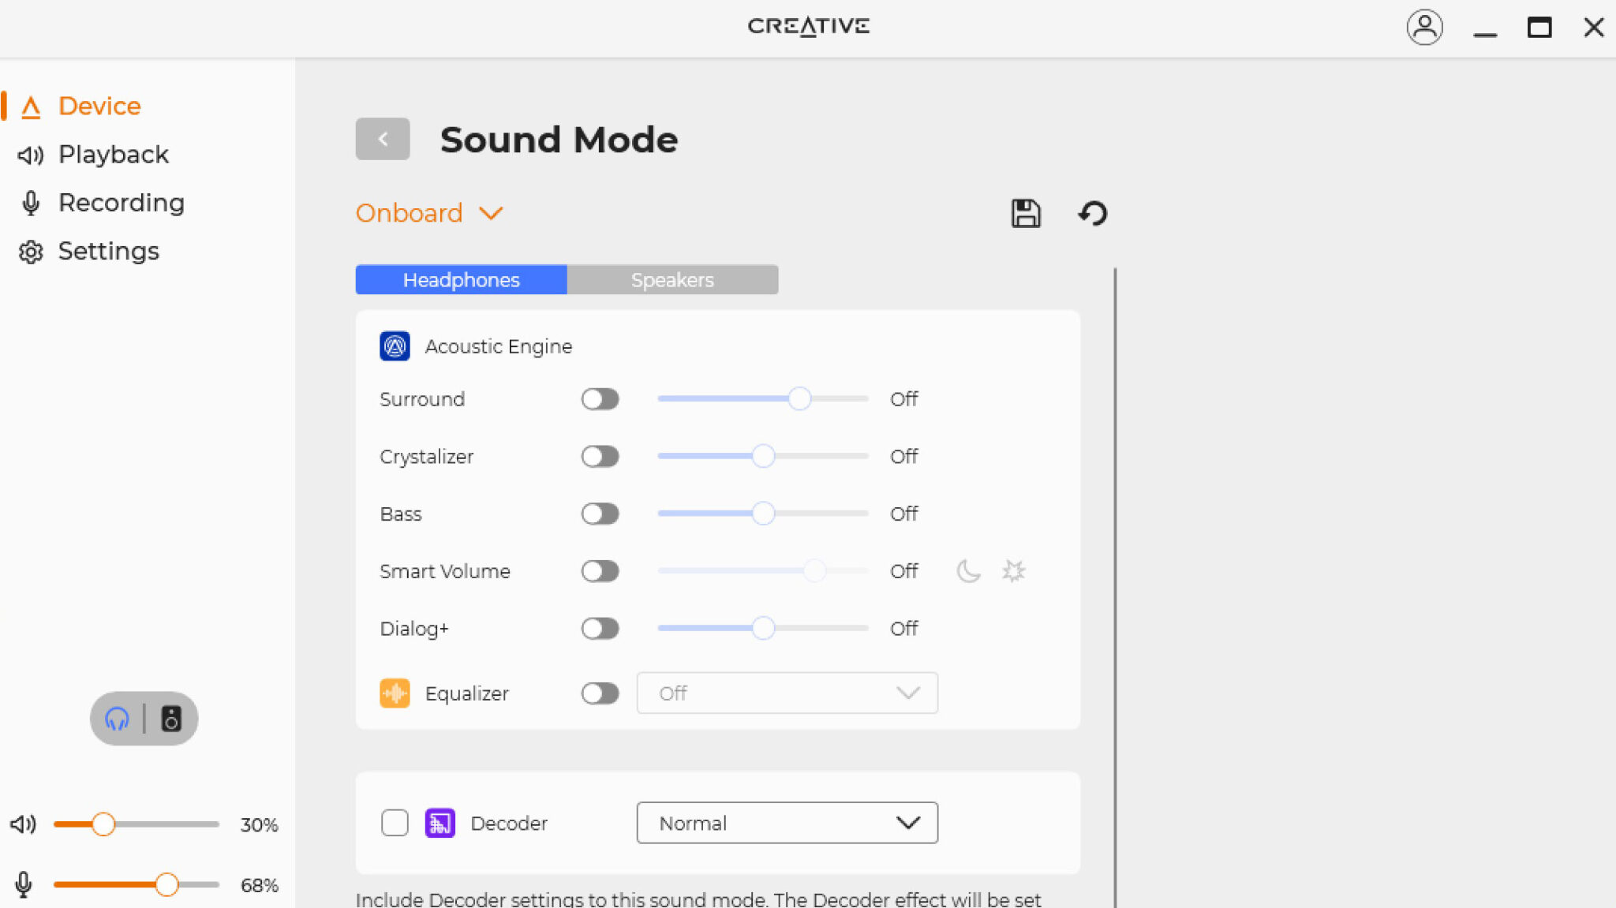Image resolution: width=1616 pixels, height=908 pixels.
Task: Click the headphone output icon in sidebar
Action: [117, 719]
